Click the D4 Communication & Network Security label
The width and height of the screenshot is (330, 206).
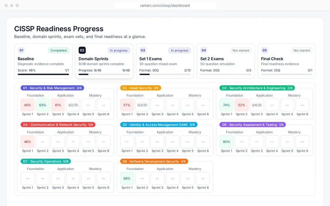pyautogui.click(x=58, y=125)
